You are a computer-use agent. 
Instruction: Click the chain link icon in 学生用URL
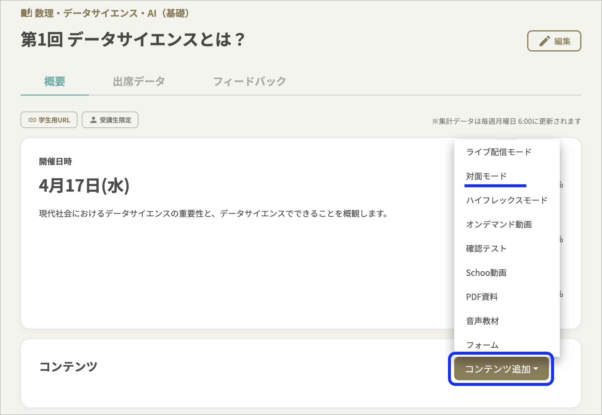32,120
